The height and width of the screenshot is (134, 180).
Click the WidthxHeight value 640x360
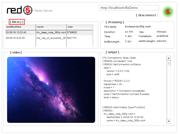(x=162, y=41)
